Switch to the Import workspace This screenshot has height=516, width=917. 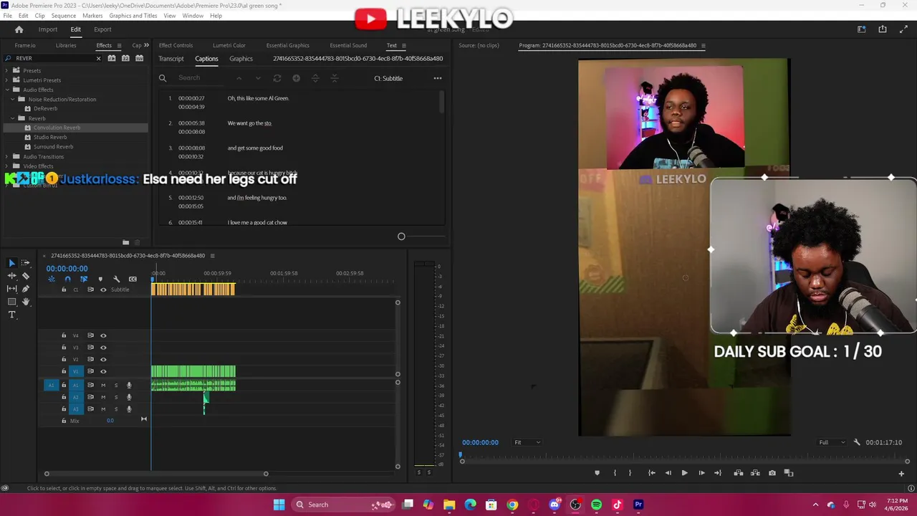click(x=48, y=29)
